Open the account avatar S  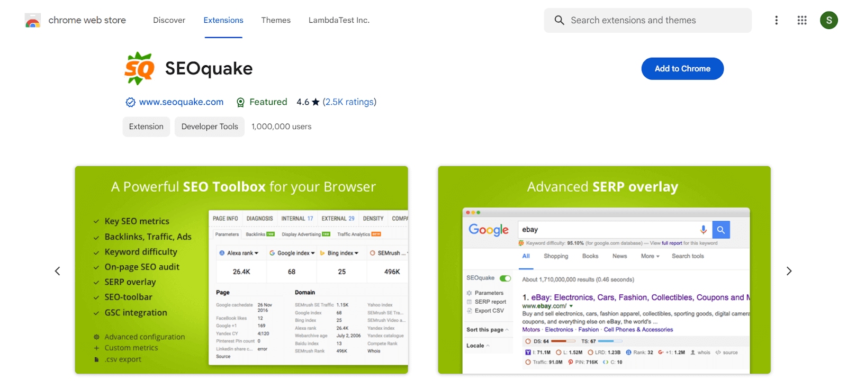[828, 20]
